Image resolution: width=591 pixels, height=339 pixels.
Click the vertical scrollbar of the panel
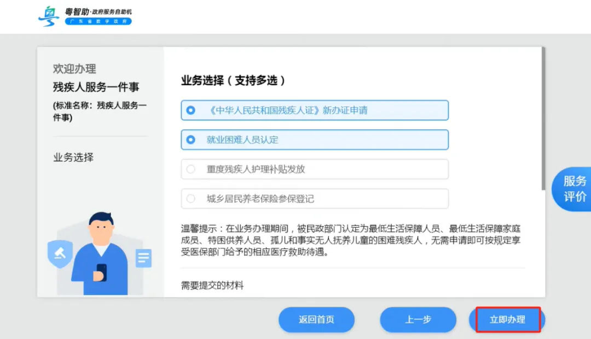[543, 118]
